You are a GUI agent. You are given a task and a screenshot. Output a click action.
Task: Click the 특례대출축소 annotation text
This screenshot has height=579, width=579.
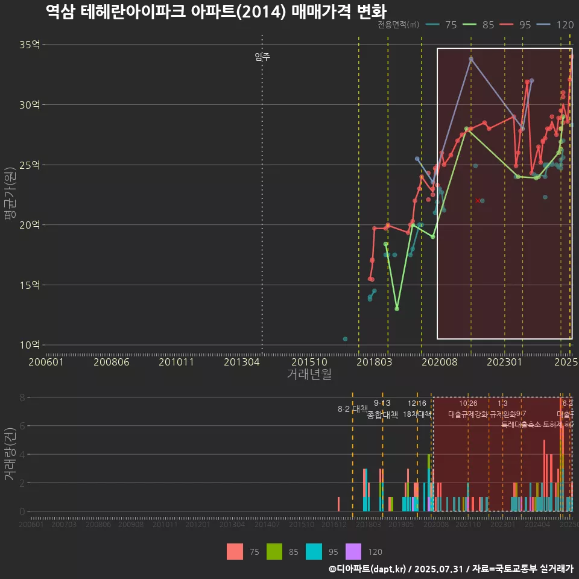521,425
